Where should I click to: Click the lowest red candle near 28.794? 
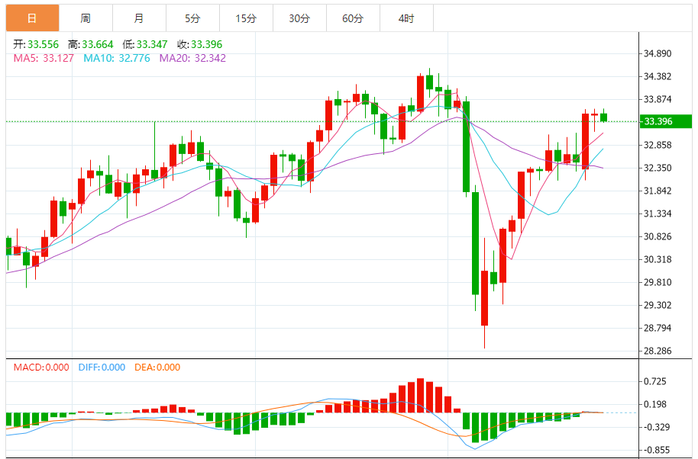tap(484, 298)
